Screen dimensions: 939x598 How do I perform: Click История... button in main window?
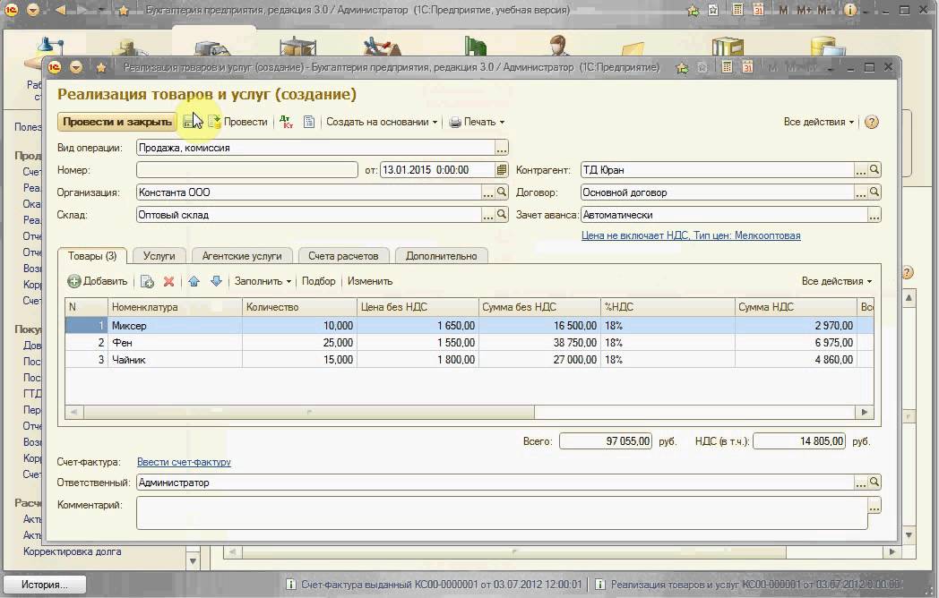(45, 585)
